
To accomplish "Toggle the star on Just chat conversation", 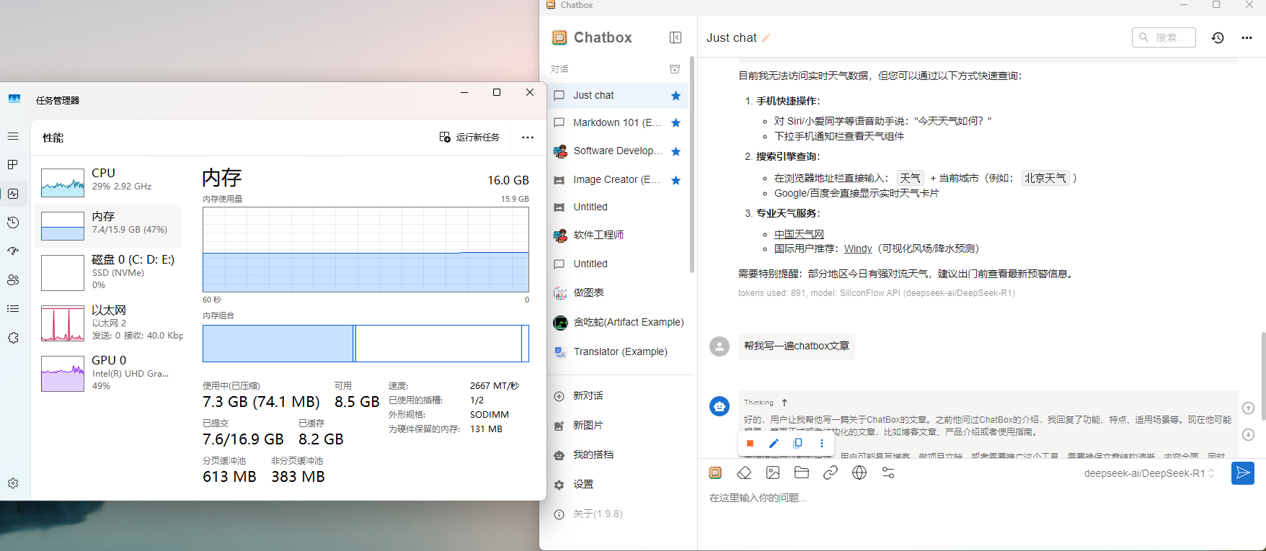I will click(x=676, y=96).
